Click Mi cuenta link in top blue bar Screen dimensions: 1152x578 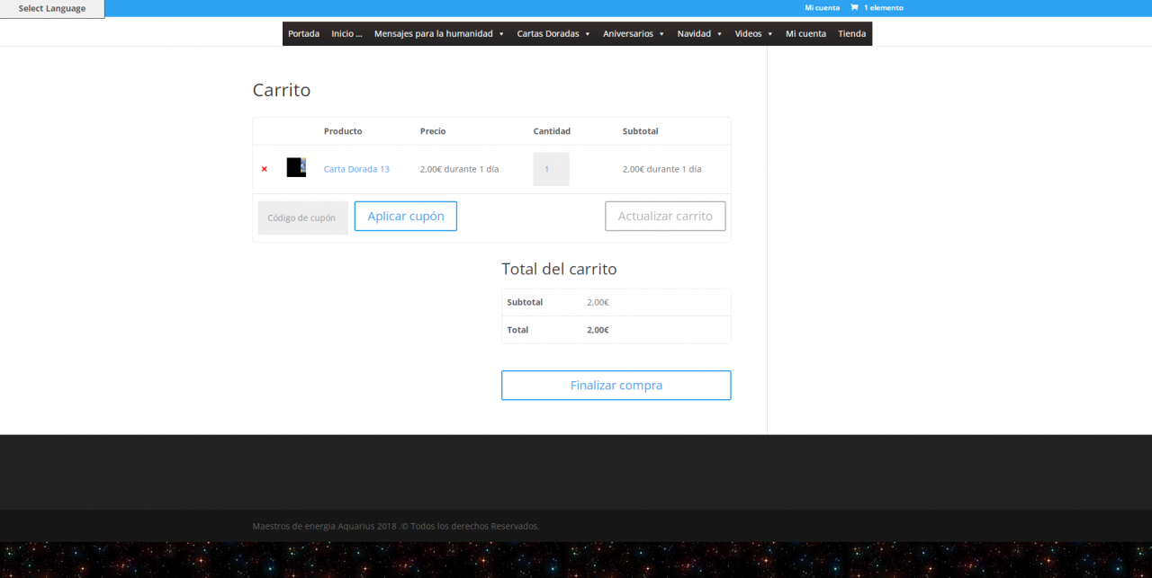point(822,8)
